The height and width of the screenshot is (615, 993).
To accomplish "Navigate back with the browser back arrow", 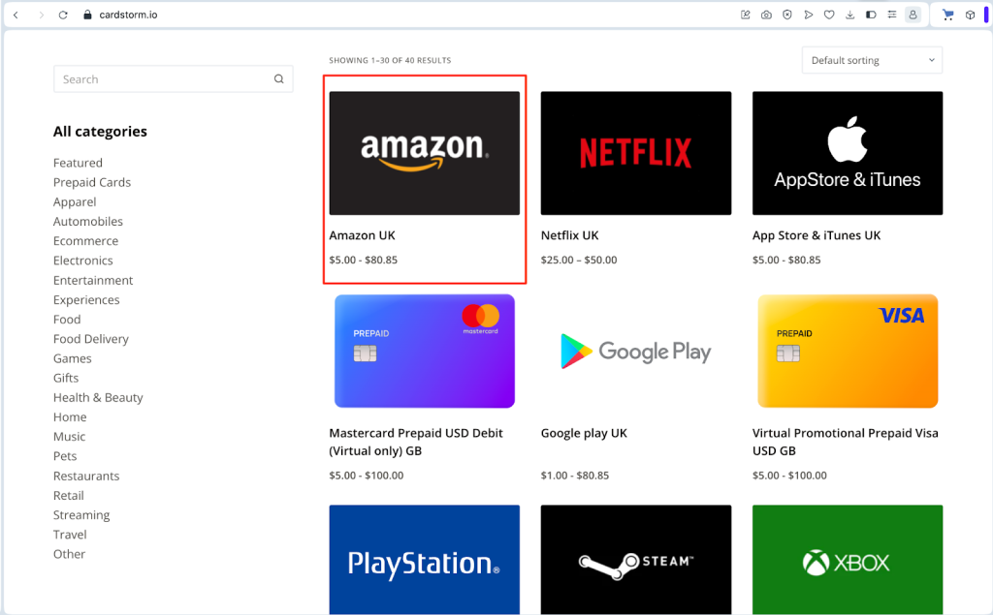I will pos(14,15).
